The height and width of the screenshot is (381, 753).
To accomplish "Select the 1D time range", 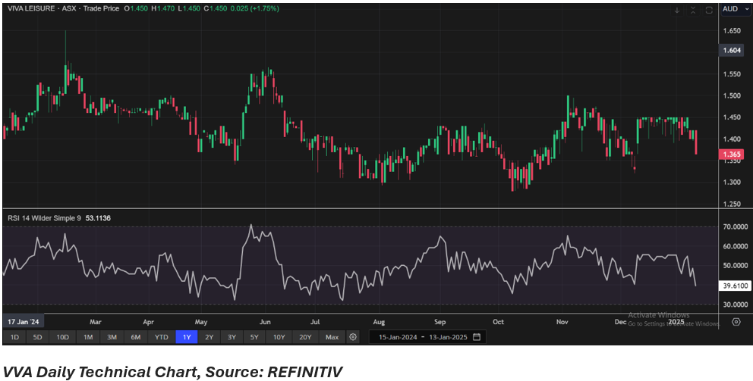I will (x=15, y=337).
